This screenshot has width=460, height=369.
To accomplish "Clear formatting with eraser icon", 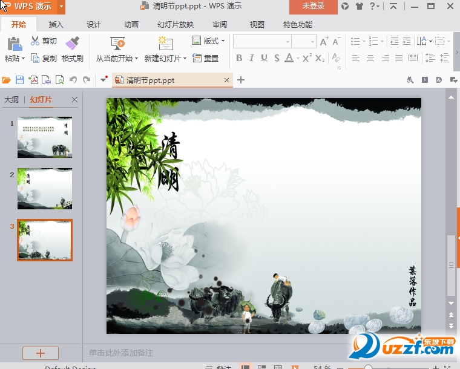I will pos(335,57).
